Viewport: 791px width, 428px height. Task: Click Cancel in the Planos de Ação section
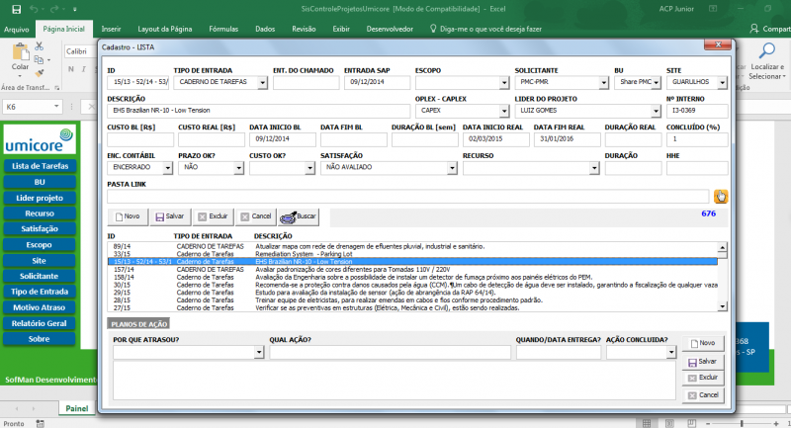point(701,394)
